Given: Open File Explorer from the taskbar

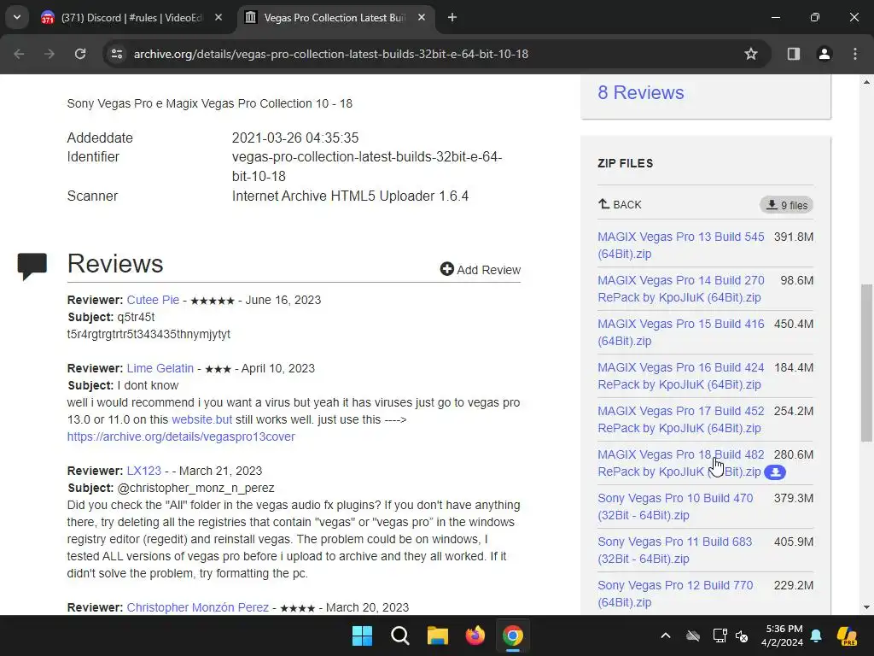Looking at the screenshot, I should [438, 635].
